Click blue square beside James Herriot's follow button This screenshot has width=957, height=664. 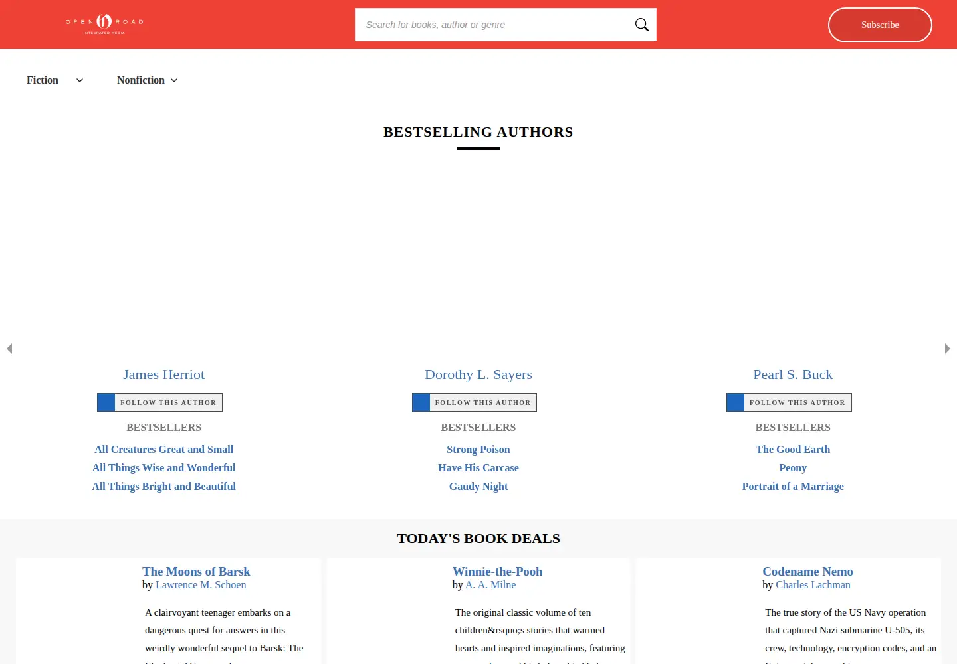tap(106, 402)
